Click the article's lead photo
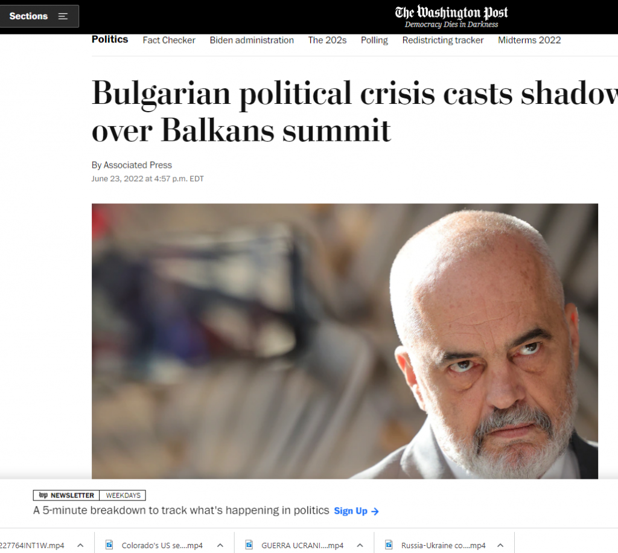 [x=345, y=341]
